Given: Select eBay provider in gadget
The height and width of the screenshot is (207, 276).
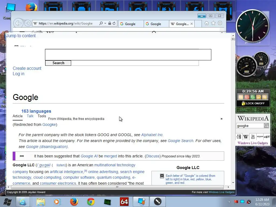Looking at the screenshot, I should coord(267,137).
